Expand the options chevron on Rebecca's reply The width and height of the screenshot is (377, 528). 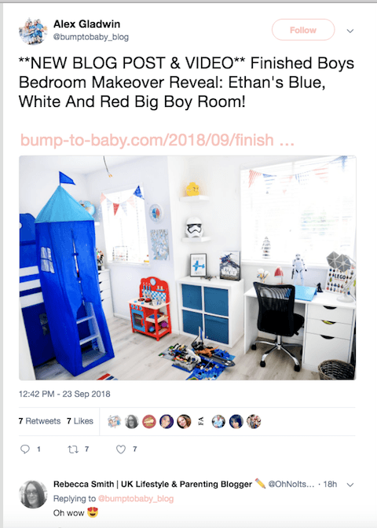click(350, 485)
